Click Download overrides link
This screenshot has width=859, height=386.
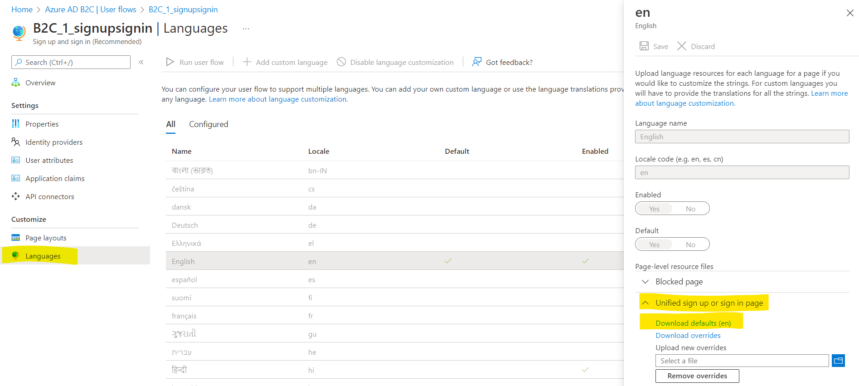pos(688,335)
